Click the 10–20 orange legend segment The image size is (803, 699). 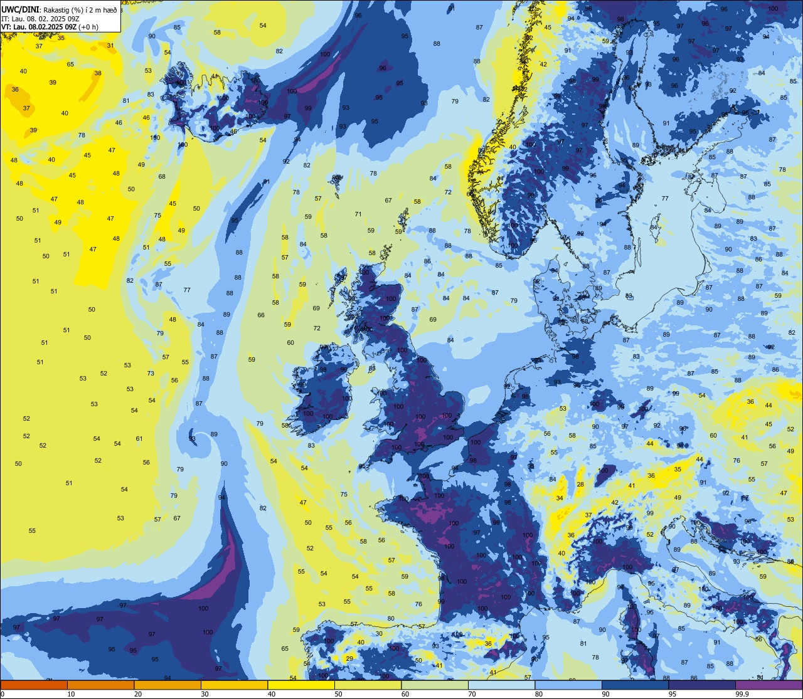pyautogui.click(x=100, y=685)
